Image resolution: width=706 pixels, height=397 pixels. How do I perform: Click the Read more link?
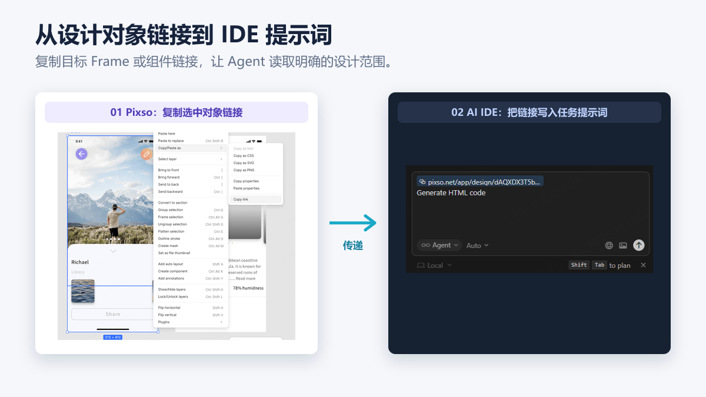pyautogui.click(x=246, y=279)
